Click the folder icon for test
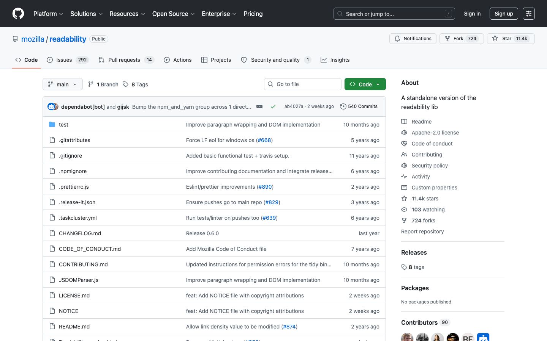 [x=52, y=125]
